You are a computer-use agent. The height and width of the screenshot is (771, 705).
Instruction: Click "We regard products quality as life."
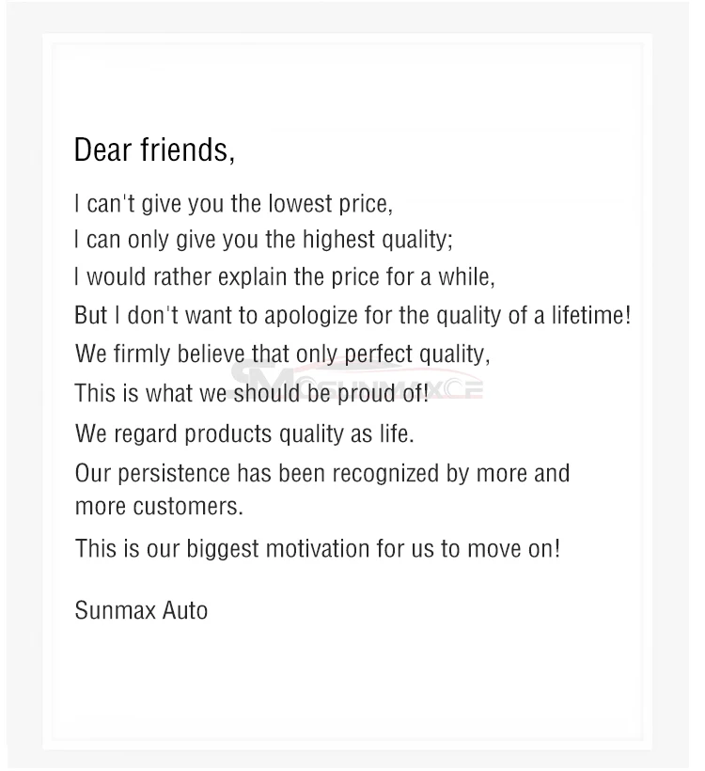(x=244, y=433)
